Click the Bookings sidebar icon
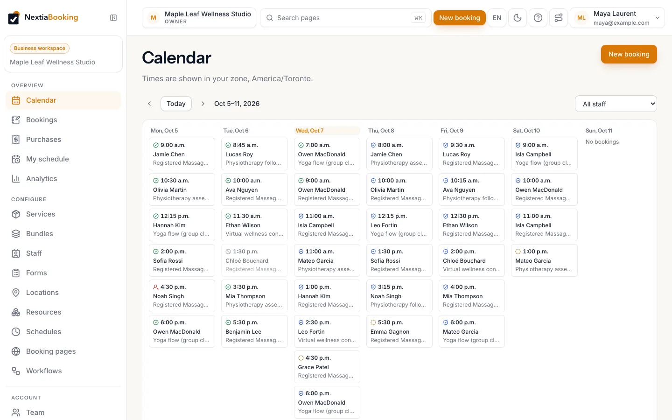 [x=16, y=120]
